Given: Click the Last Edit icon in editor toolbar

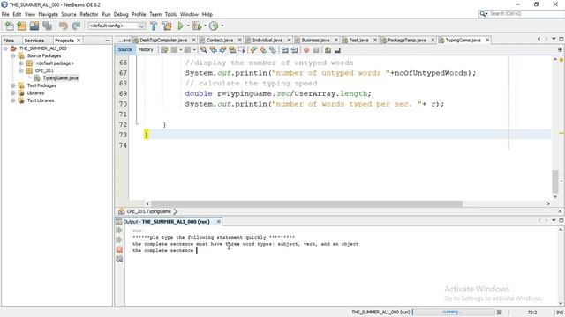Looking at the screenshot, I should coord(164,50).
